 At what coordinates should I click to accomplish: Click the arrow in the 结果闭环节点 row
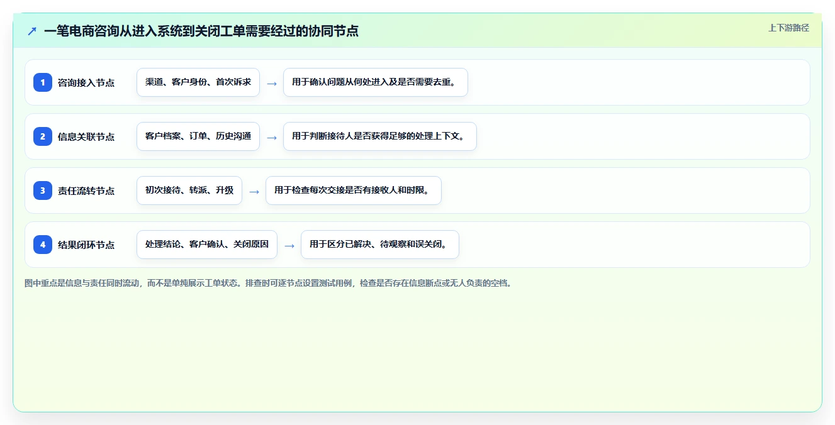(x=289, y=245)
